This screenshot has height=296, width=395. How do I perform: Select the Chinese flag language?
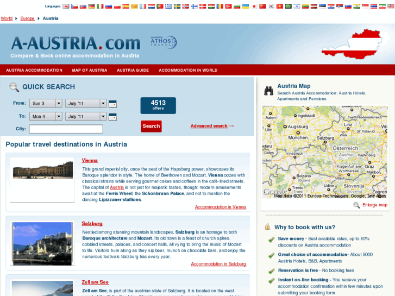point(263,7)
